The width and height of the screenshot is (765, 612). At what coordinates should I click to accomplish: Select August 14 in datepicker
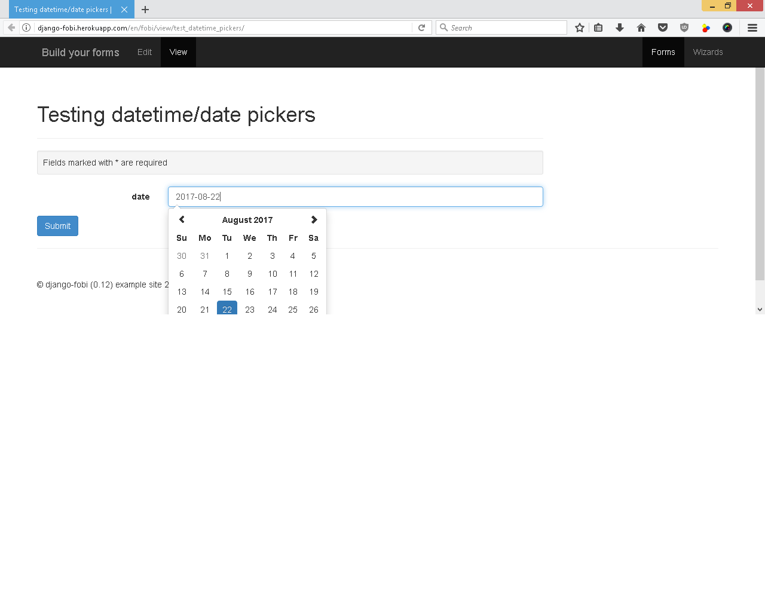point(205,292)
